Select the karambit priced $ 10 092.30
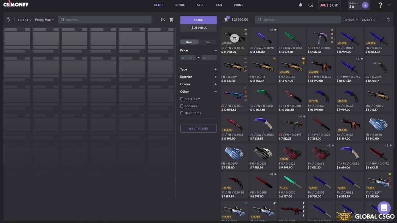This screenshot has height=223, width=397. (263, 98)
